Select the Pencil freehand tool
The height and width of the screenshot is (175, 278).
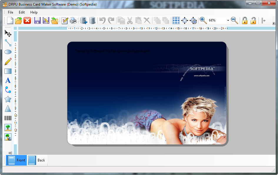click(8, 61)
